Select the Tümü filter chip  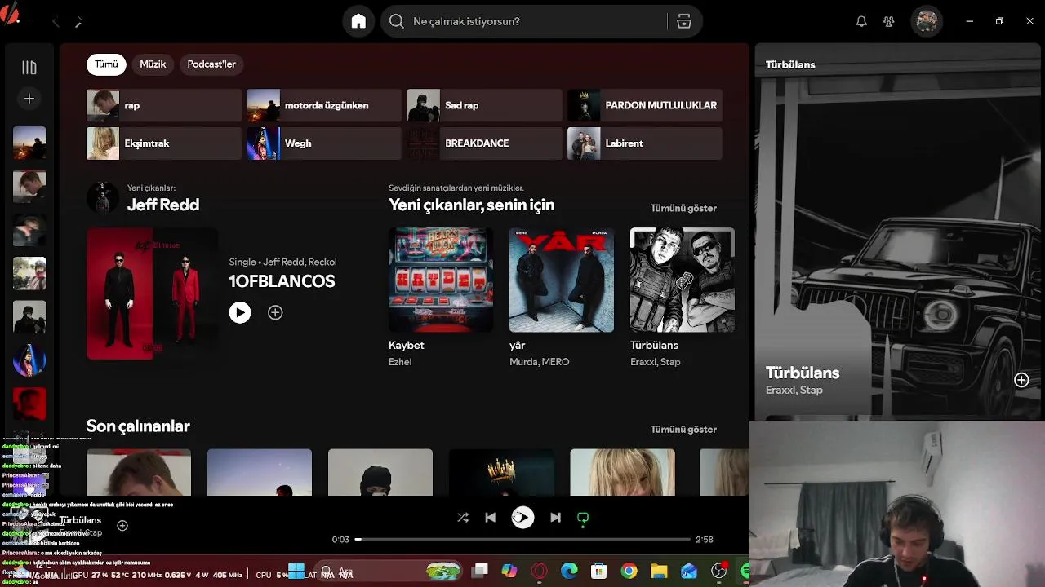106,64
